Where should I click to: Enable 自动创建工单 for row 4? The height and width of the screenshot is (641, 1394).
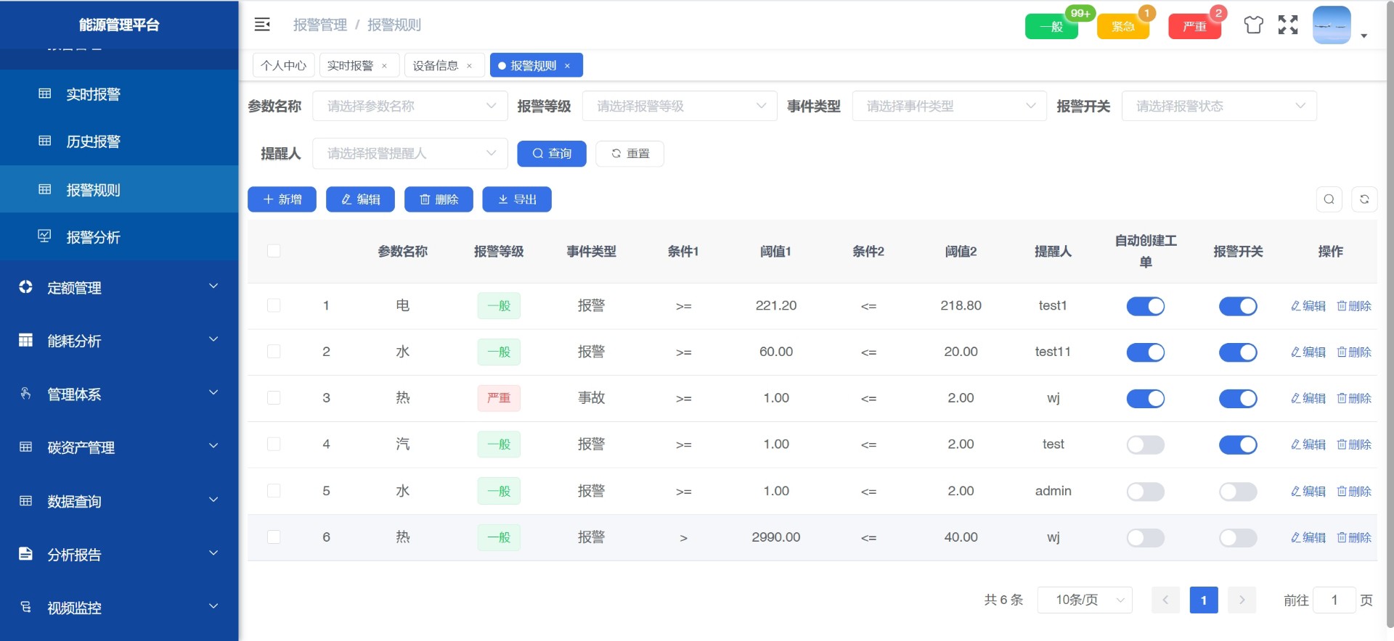[1145, 444]
